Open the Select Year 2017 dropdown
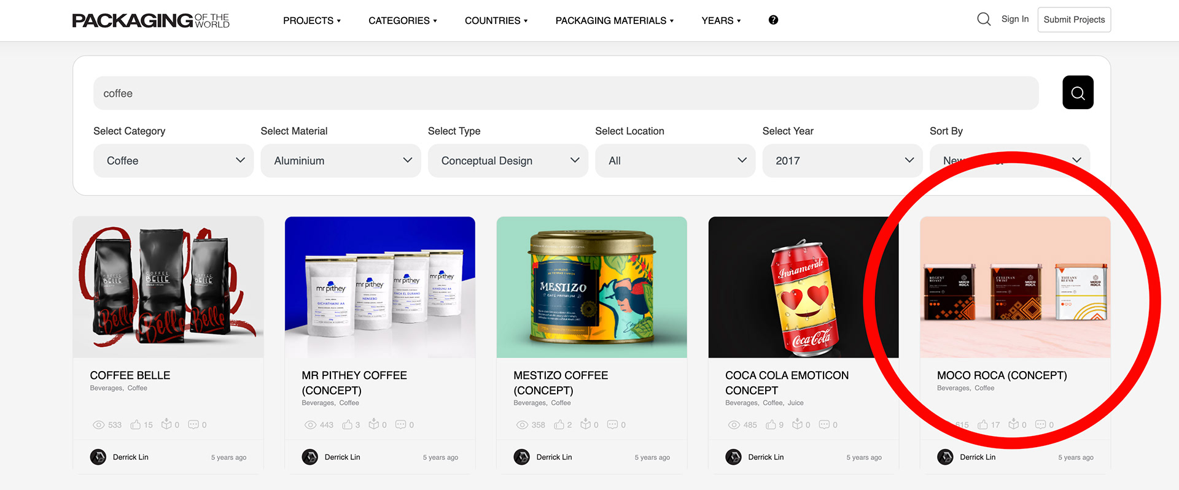Viewport: 1179px width, 490px height. pos(842,161)
